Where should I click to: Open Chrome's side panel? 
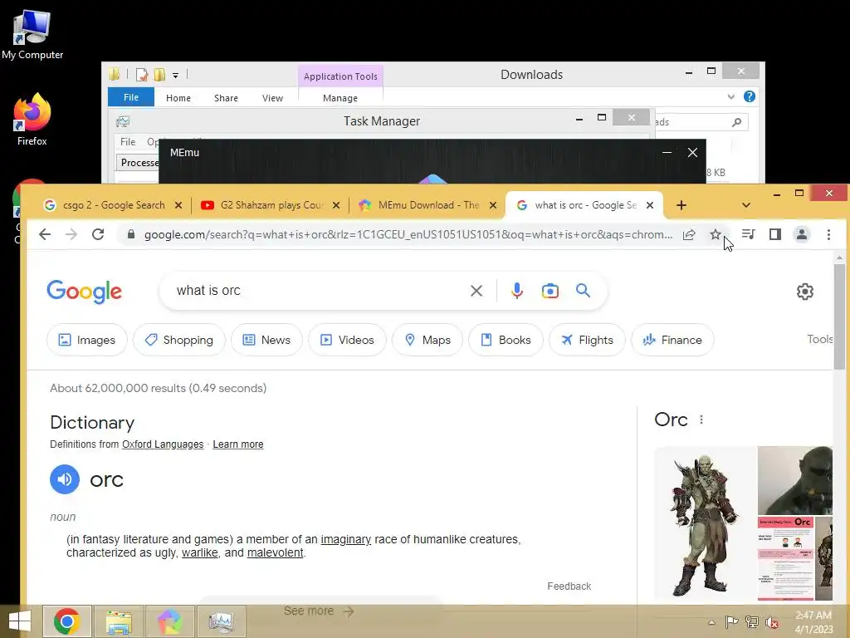click(x=774, y=234)
